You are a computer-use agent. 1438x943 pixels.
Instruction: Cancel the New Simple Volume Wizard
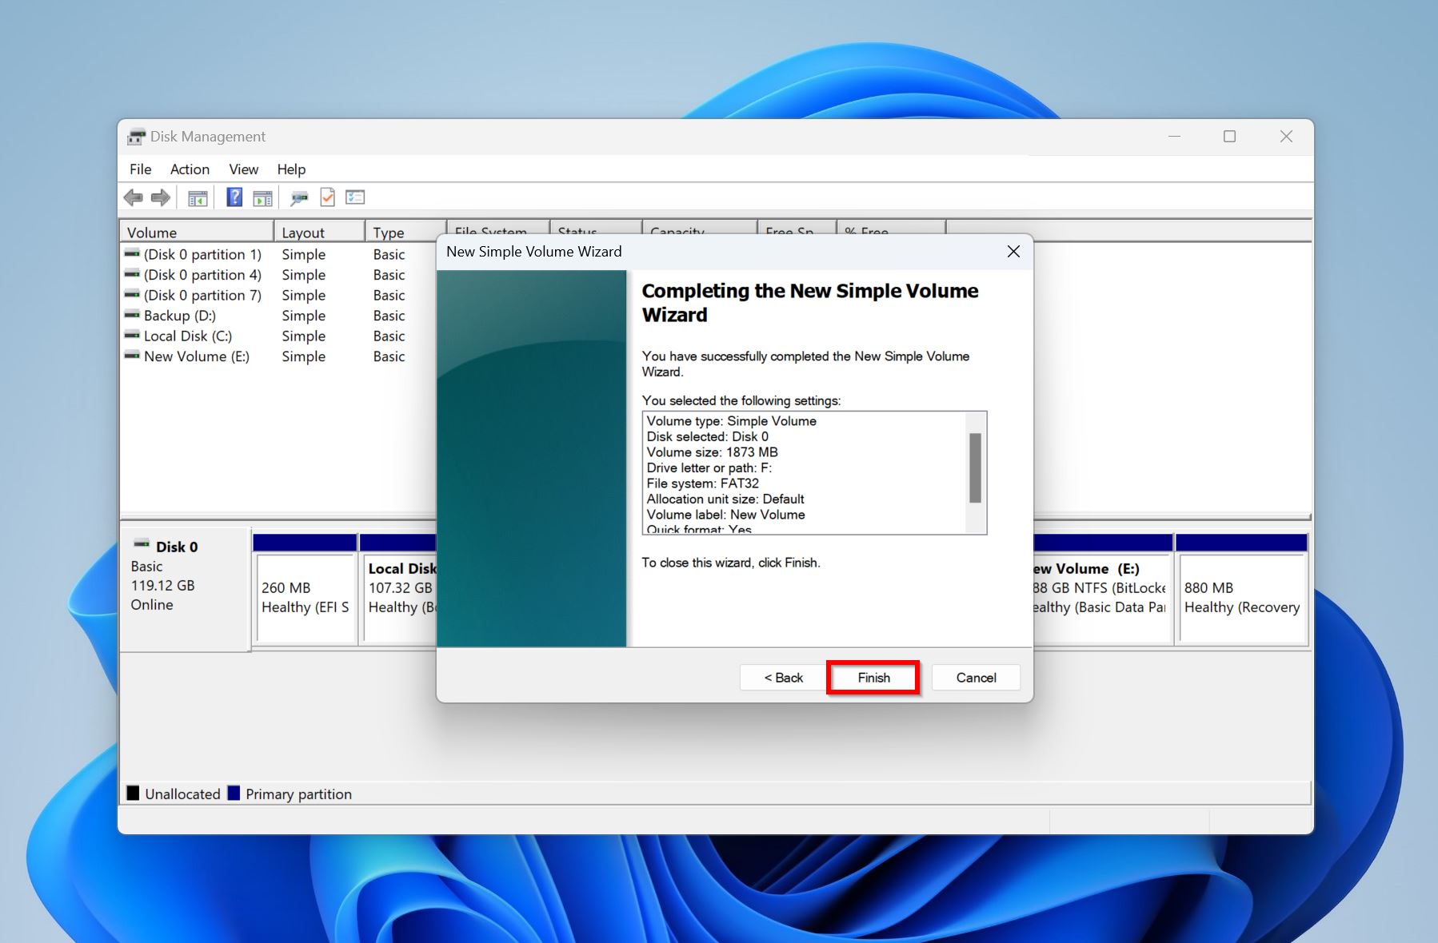point(976,678)
